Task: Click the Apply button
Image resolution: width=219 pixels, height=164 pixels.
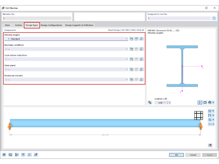Action: pos(209,155)
